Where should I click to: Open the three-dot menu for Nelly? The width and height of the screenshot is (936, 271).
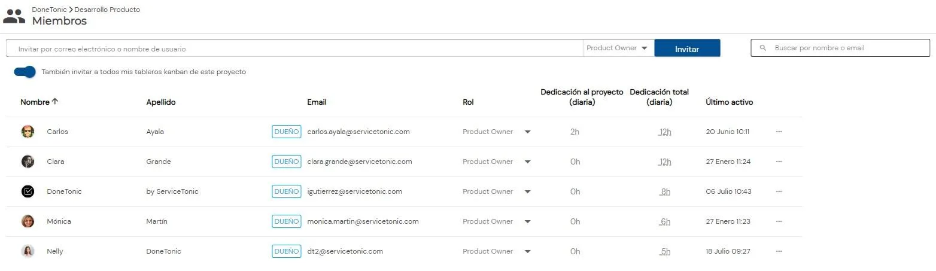point(779,251)
